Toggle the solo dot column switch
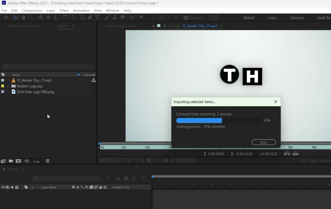The width and height of the screenshot is (331, 209). 12,187
